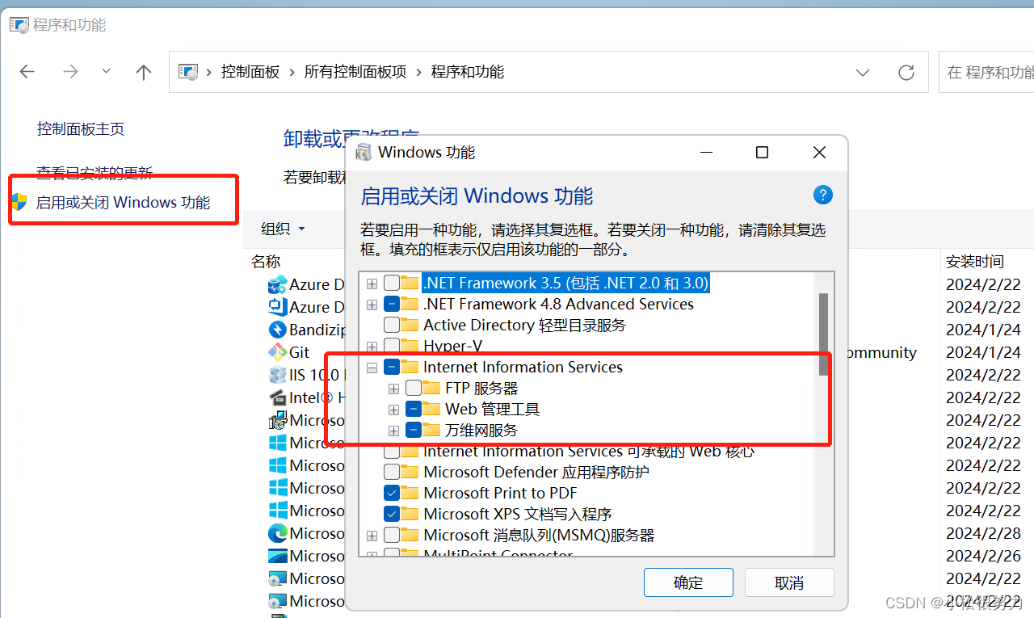
Task: Click the features list vertical scrollbar
Action: (823, 334)
